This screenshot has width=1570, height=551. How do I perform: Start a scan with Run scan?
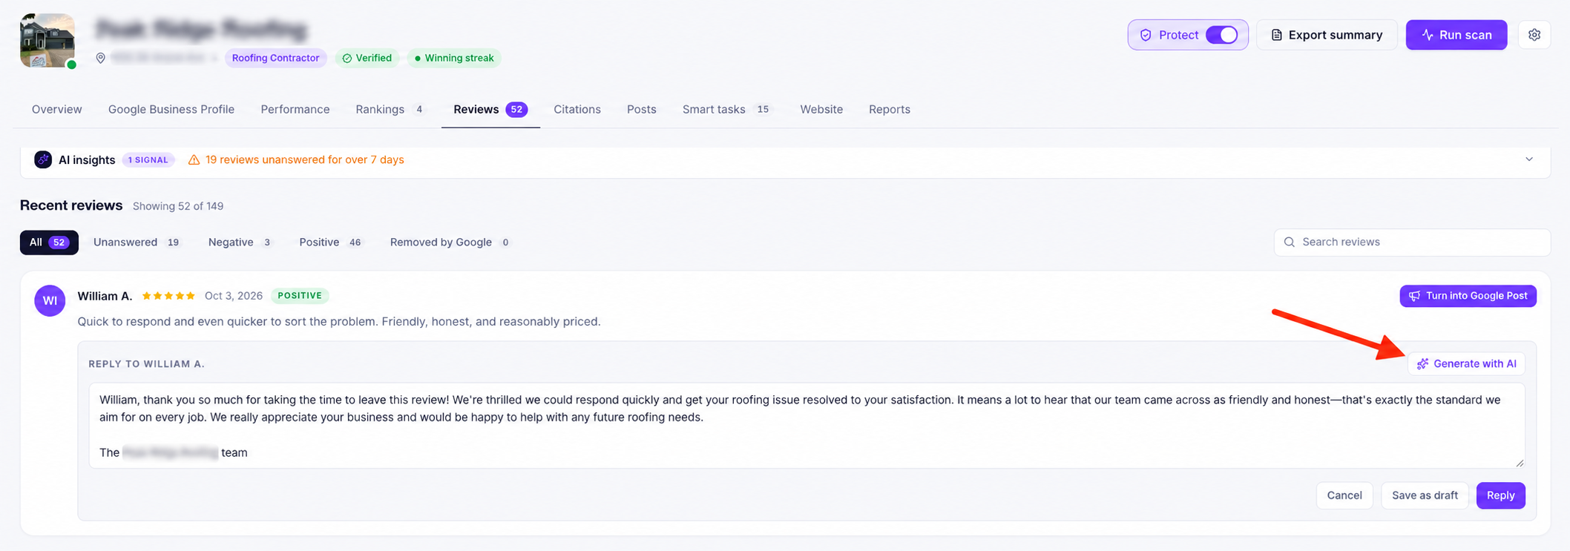[x=1456, y=35]
